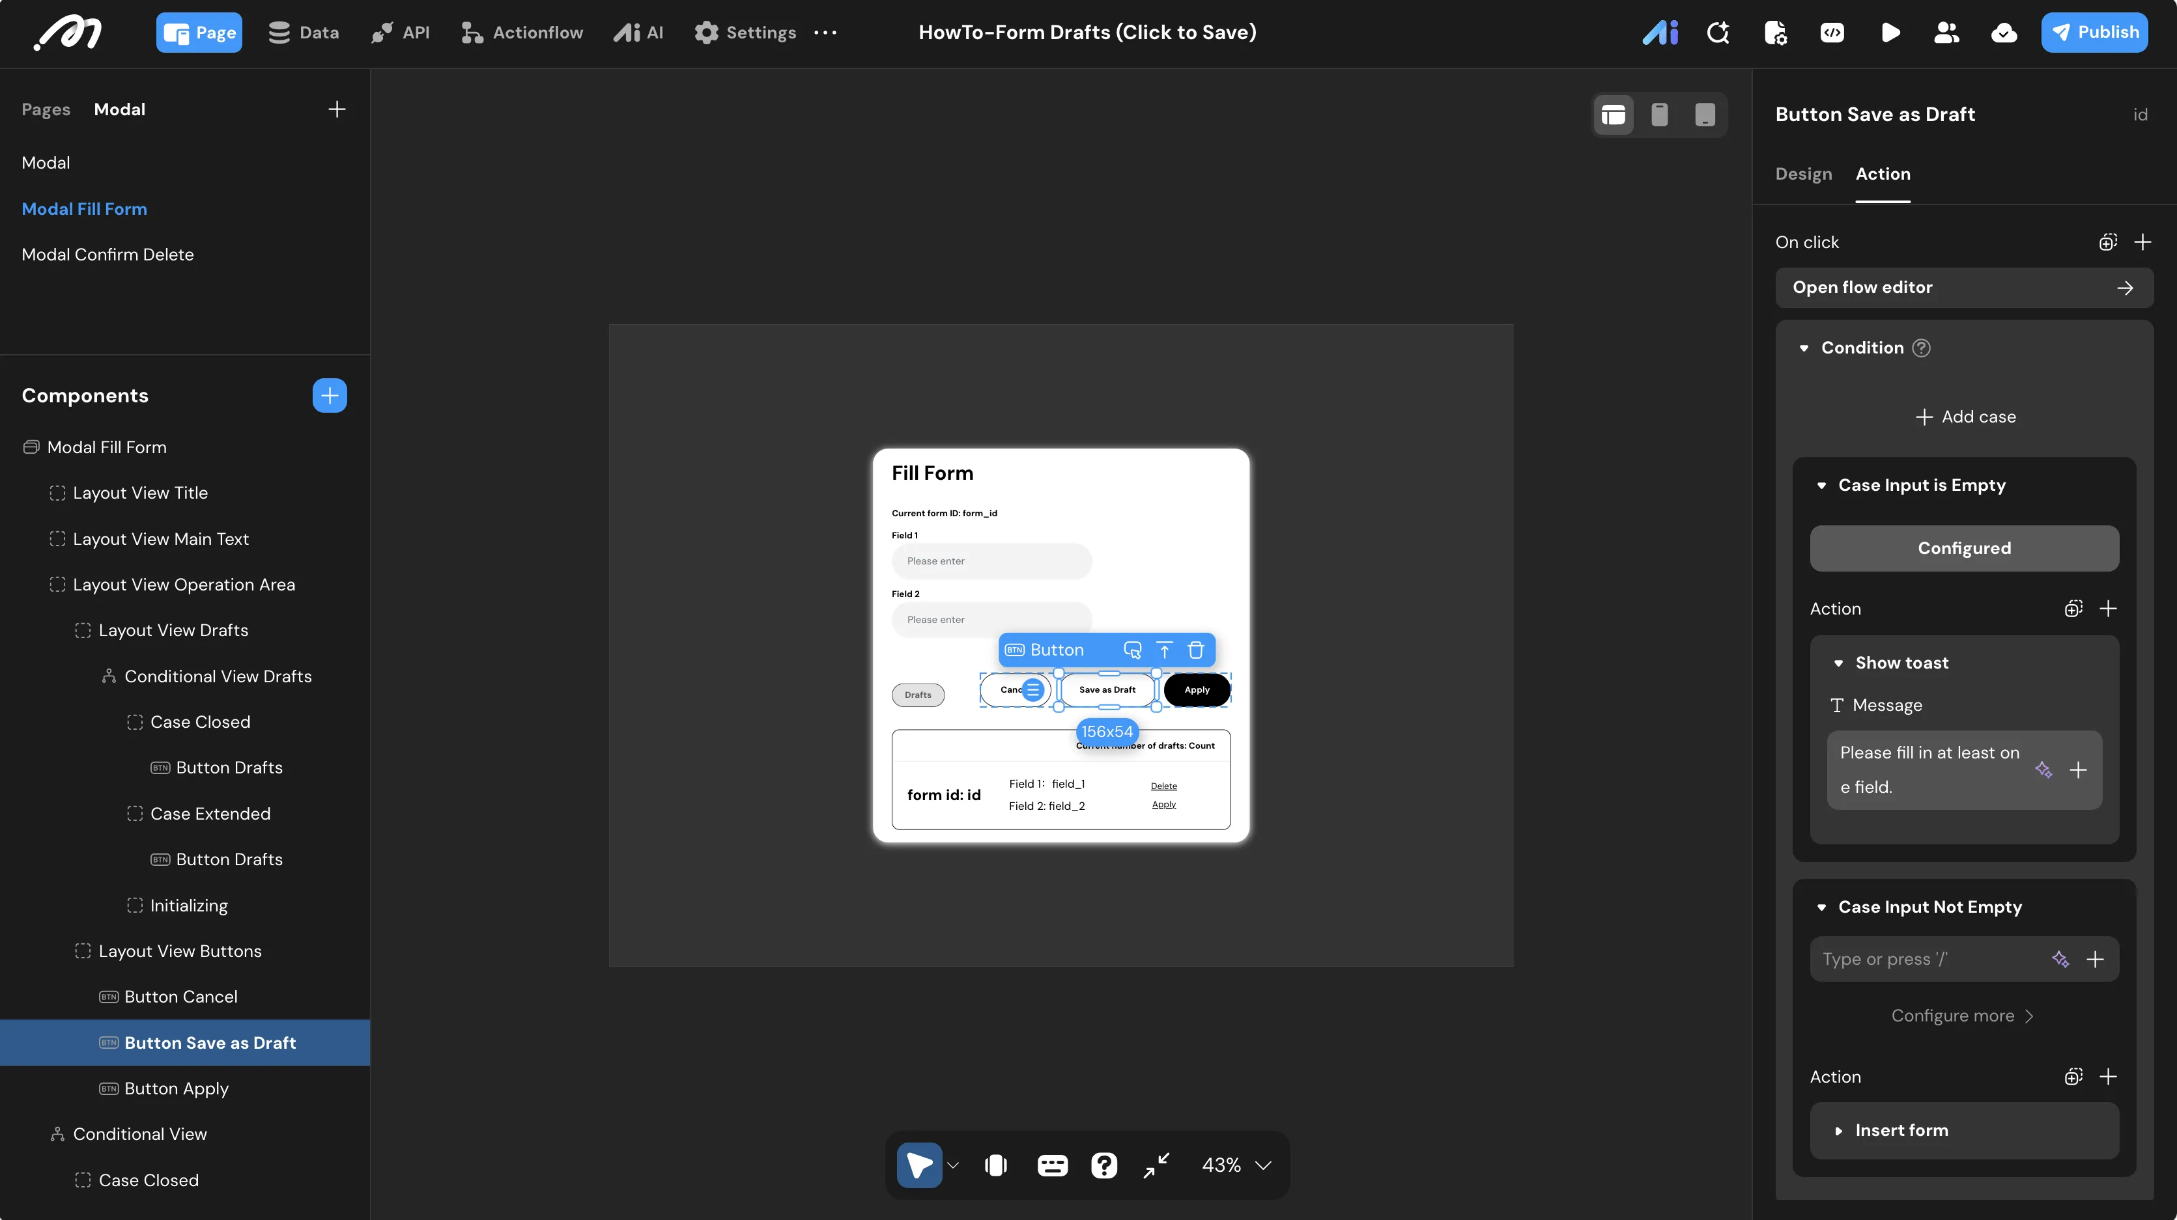Select Modal Confirm Delete page
Viewport: 2177px width, 1220px height.
click(x=107, y=255)
